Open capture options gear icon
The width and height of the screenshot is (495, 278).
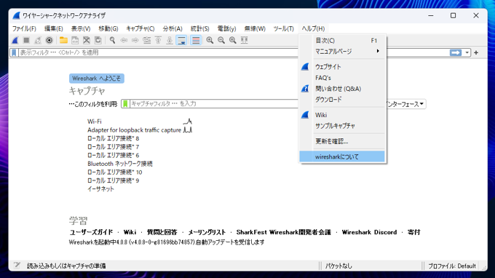click(49, 41)
